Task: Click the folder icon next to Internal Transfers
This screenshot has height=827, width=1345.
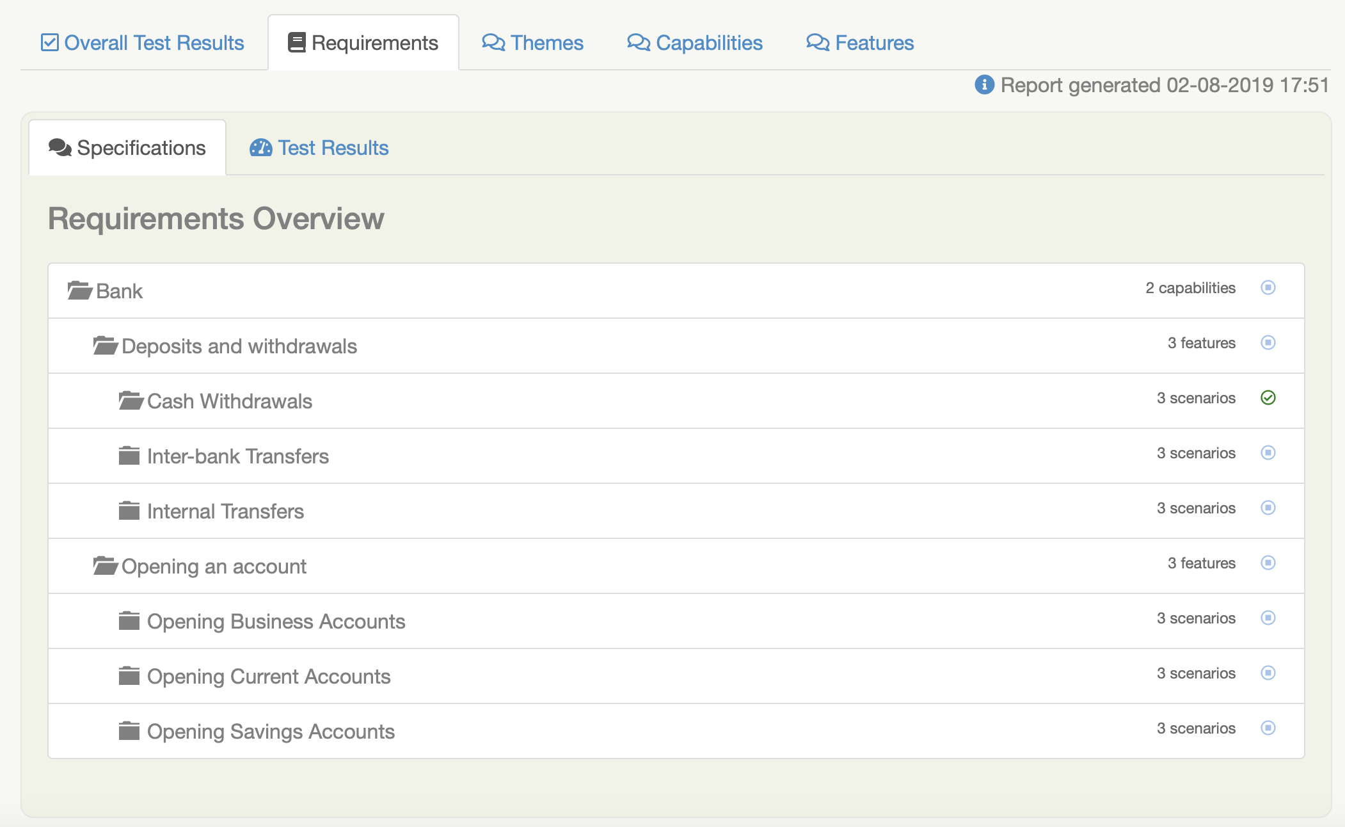Action: click(x=129, y=511)
